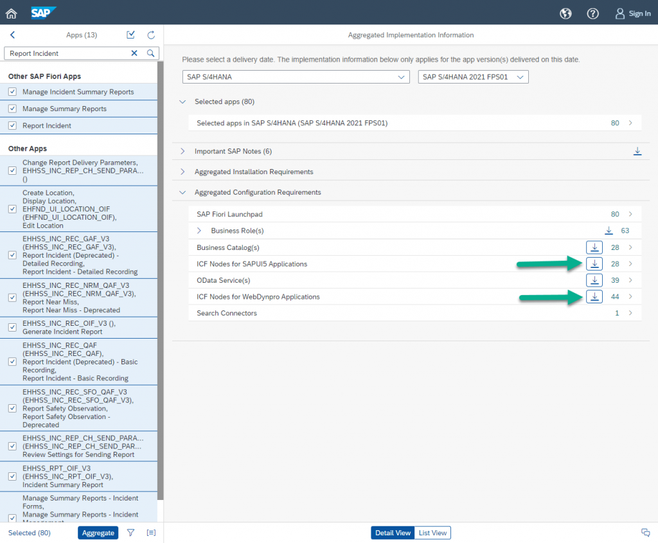The height and width of the screenshot is (543, 658).
Task: Clear the Report Incident search text
Action: click(x=134, y=53)
